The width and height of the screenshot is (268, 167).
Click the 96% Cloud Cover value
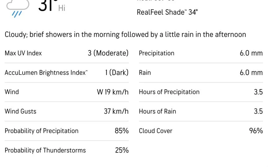click(256, 131)
